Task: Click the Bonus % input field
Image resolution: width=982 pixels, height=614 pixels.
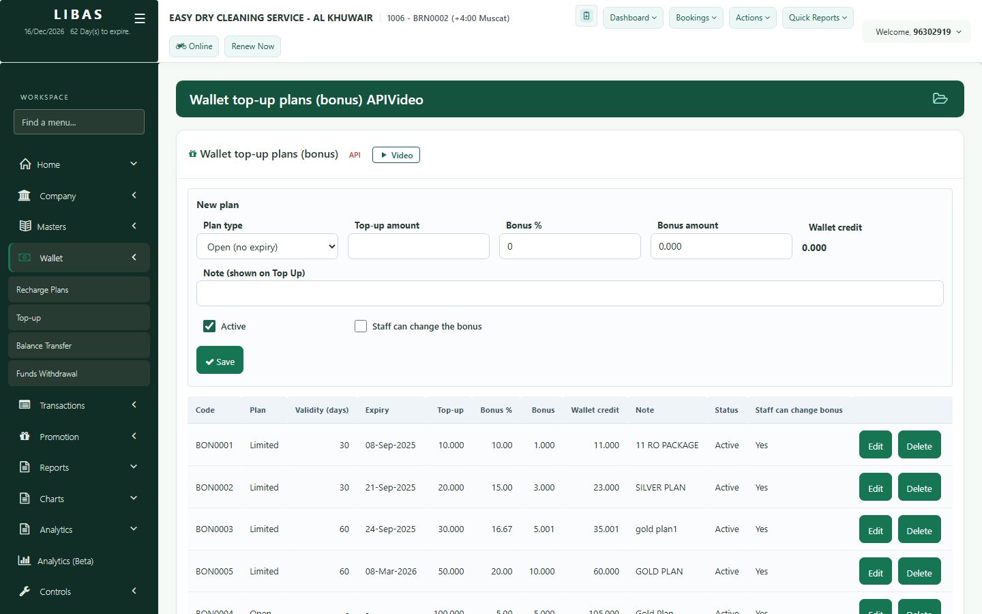Action: (570, 246)
